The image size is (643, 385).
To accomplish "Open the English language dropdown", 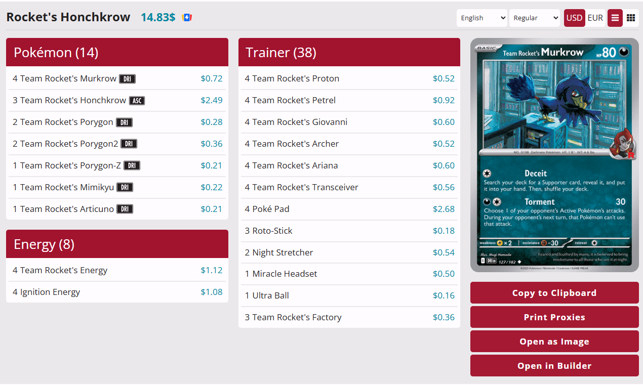I will pyautogui.click(x=482, y=18).
